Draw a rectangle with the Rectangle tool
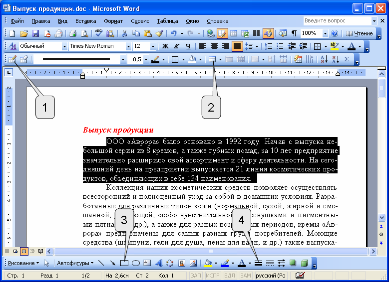389x282 pixels. tap(124, 263)
